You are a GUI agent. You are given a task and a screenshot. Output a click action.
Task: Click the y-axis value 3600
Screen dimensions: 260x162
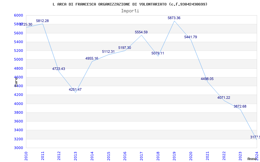click(x=19, y=121)
